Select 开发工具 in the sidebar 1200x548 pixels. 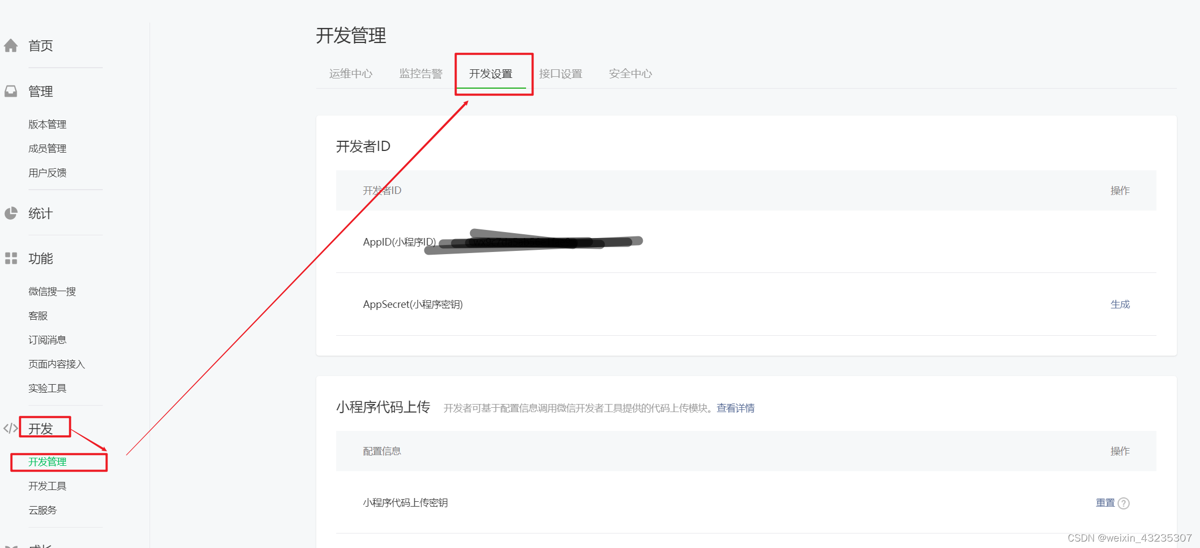(47, 486)
